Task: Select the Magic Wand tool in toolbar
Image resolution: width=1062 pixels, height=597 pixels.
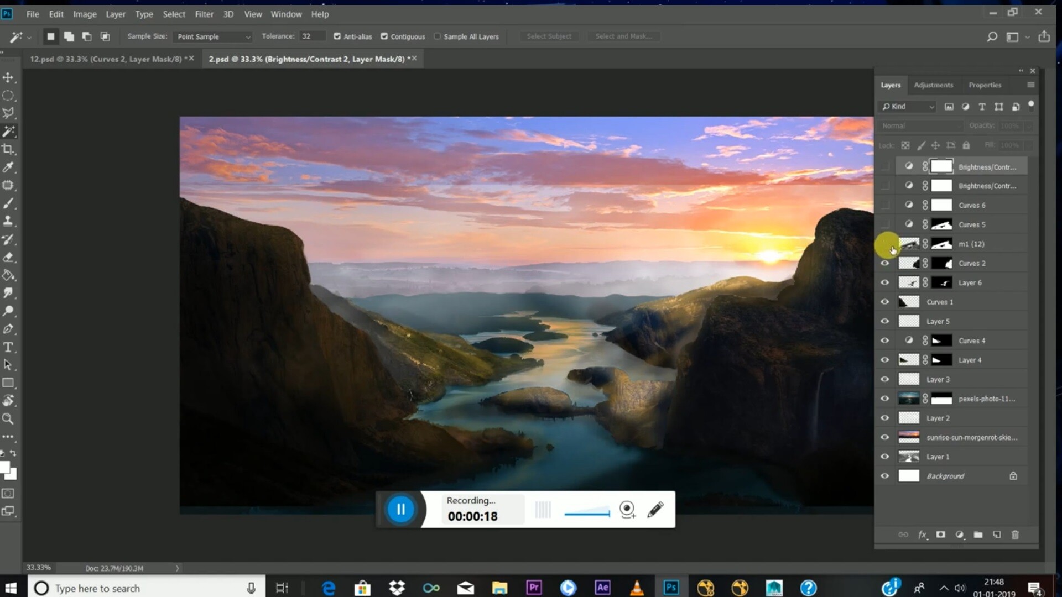Action: click(8, 132)
